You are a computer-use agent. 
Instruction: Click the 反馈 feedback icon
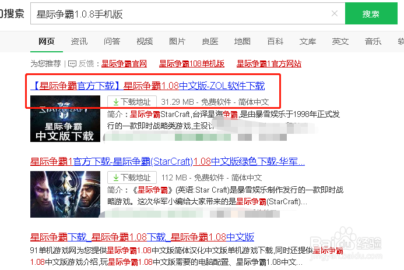coord(72,64)
